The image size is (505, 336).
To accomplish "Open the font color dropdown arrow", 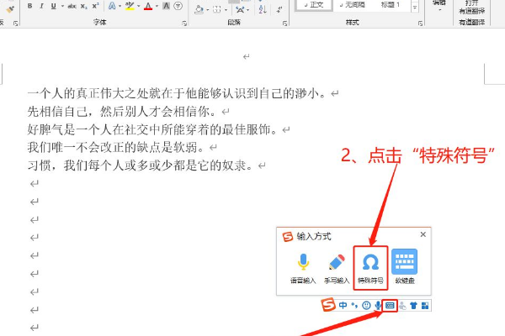I will [157, 6].
